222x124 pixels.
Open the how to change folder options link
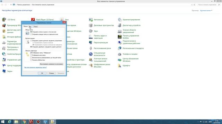pyautogui.click(x=35, y=68)
